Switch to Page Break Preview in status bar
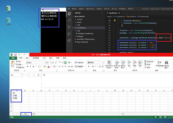This screenshot has height=123, width=173. 165,117
